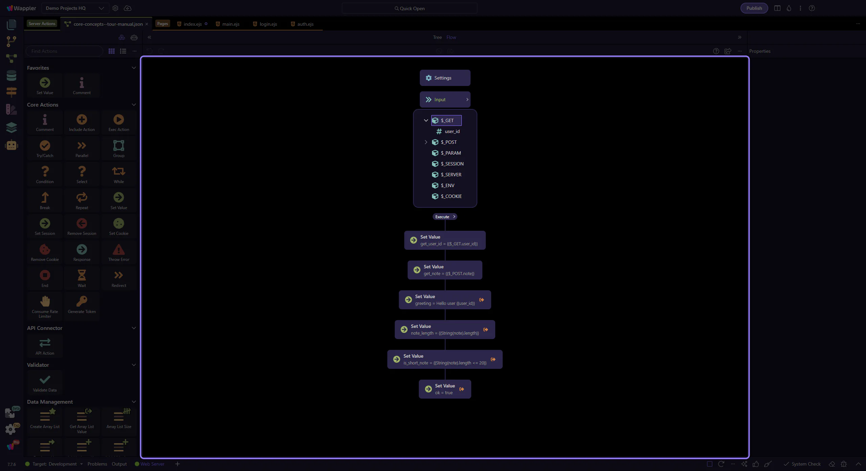Click the Set Cookie action icon
Image resolution: width=866 pixels, height=471 pixels.
point(118,224)
